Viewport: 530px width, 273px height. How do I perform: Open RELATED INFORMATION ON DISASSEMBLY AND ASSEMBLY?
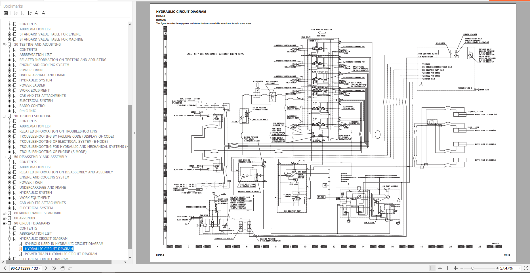66,172
